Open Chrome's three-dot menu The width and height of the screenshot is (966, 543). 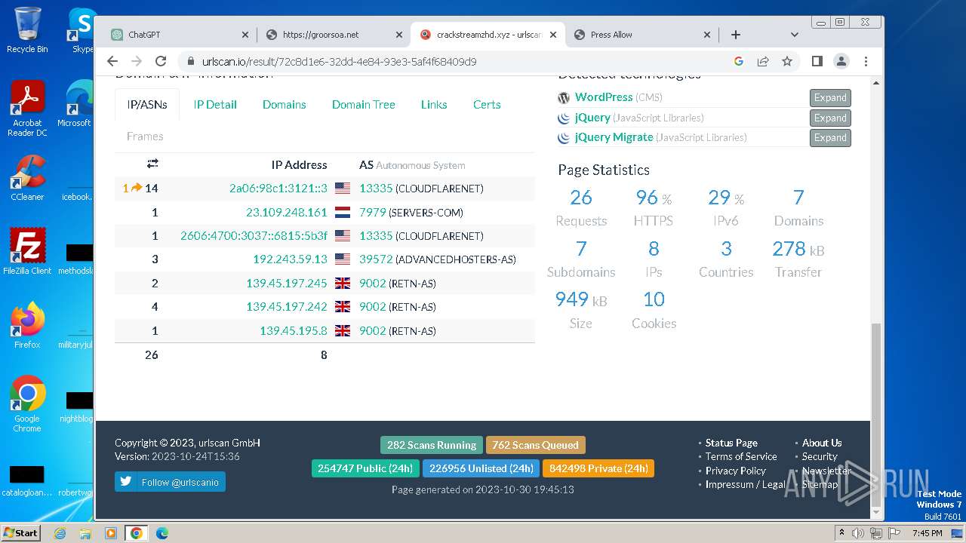tap(866, 61)
